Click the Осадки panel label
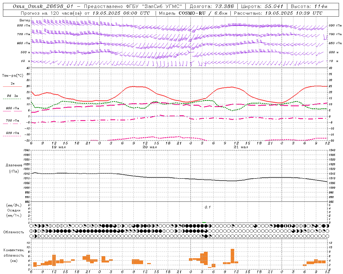Screen dimensions: 343x274 pos(14,210)
